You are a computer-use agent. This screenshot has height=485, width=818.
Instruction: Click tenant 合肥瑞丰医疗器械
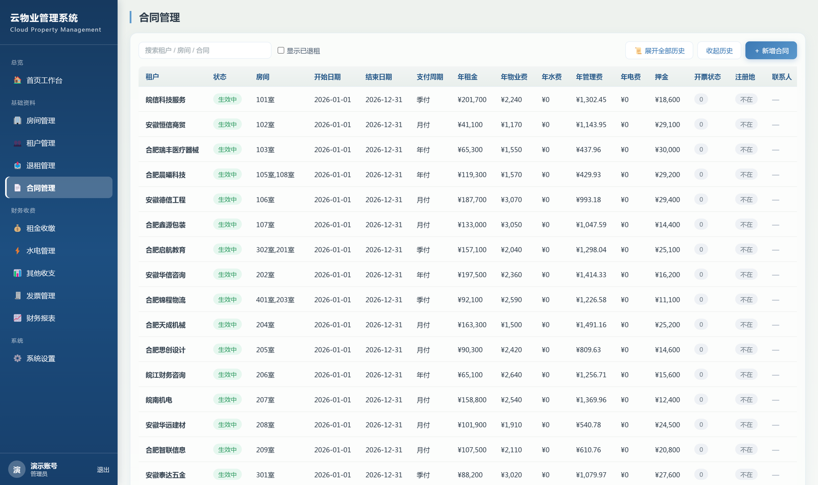coord(172,150)
